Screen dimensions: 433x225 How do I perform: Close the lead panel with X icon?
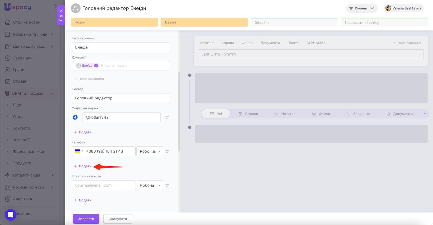click(61, 11)
